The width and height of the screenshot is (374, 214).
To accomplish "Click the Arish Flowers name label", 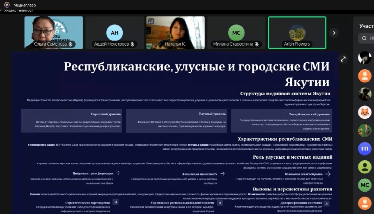I will click(x=297, y=44).
